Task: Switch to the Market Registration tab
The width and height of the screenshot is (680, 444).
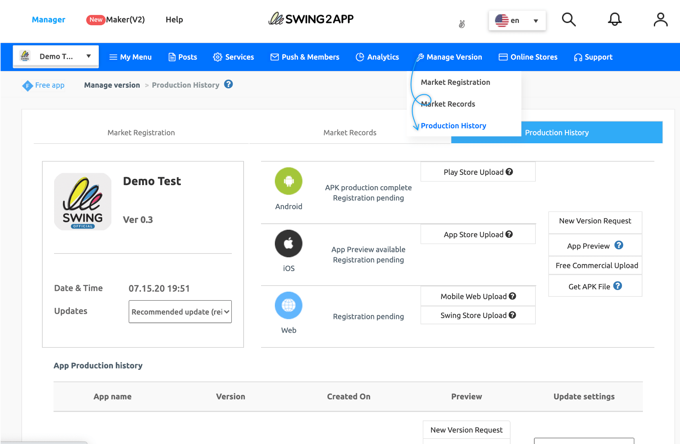Action: coord(141,133)
